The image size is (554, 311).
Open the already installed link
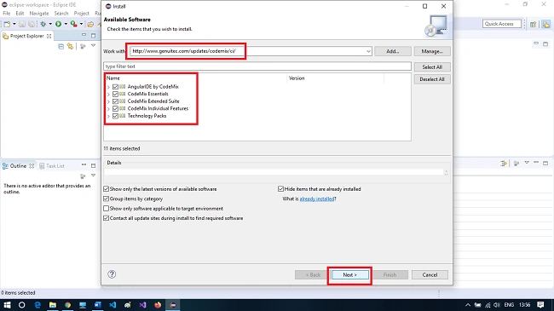pos(317,199)
